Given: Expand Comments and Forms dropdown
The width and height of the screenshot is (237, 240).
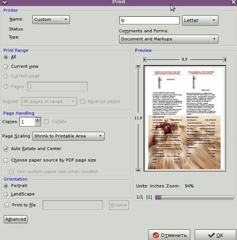Looking at the screenshot, I should coord(168,39).
